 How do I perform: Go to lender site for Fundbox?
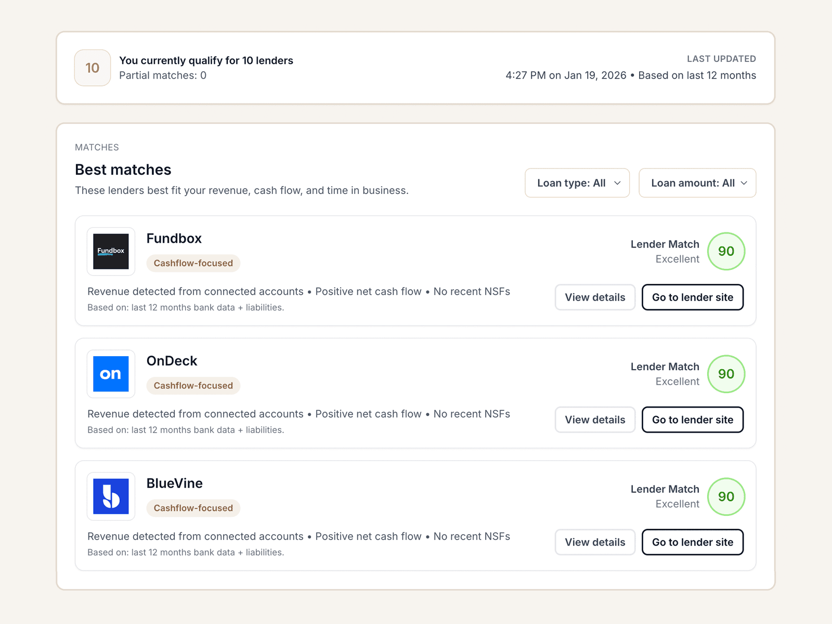(692, 297)
